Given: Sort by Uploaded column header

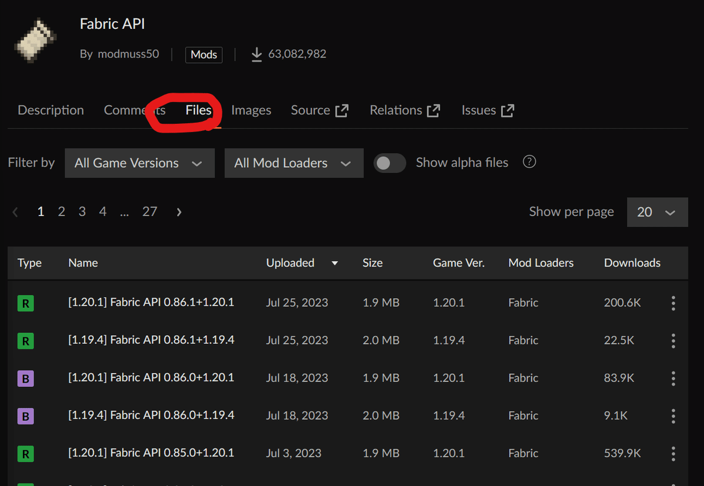Looking at the screenshot, I should pos(290,263).
